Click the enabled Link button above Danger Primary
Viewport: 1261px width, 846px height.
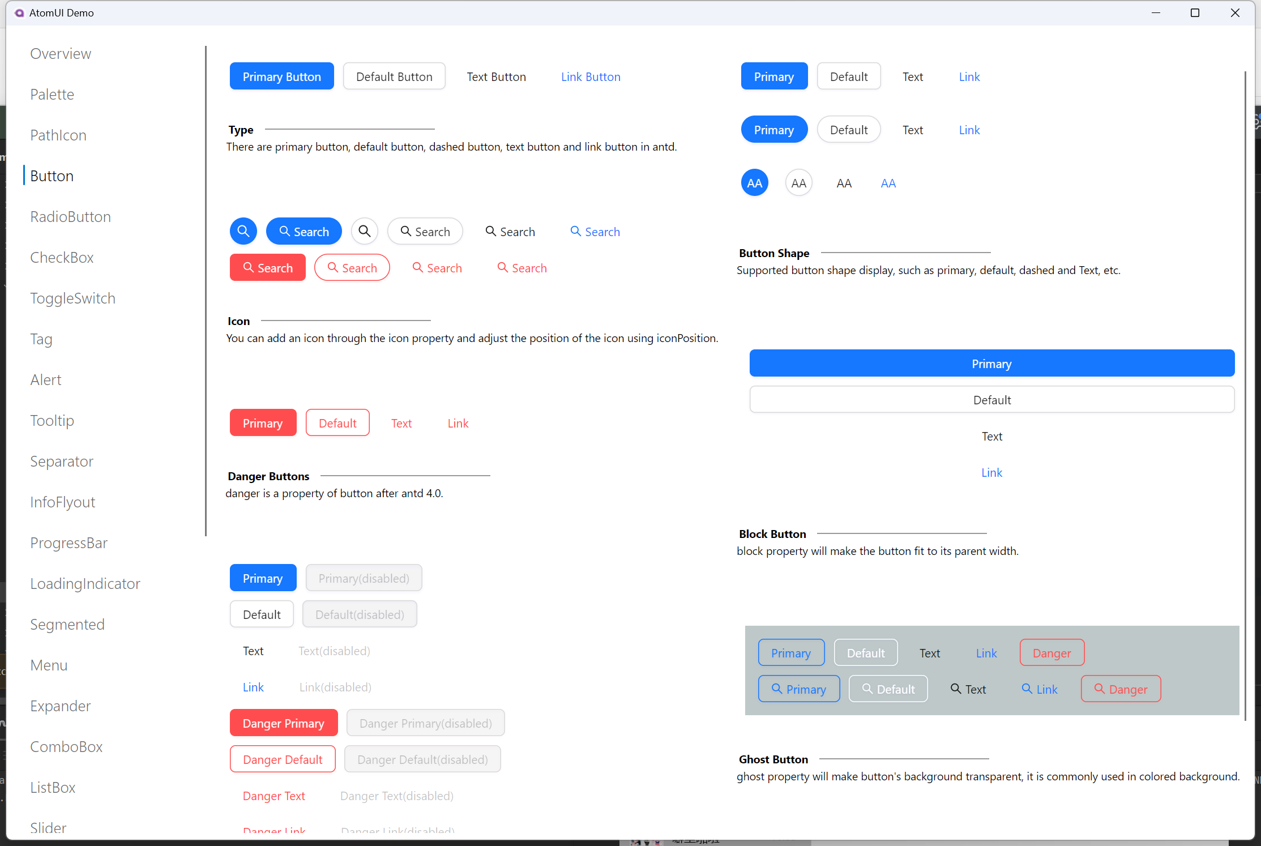click(x=253, y=686)
